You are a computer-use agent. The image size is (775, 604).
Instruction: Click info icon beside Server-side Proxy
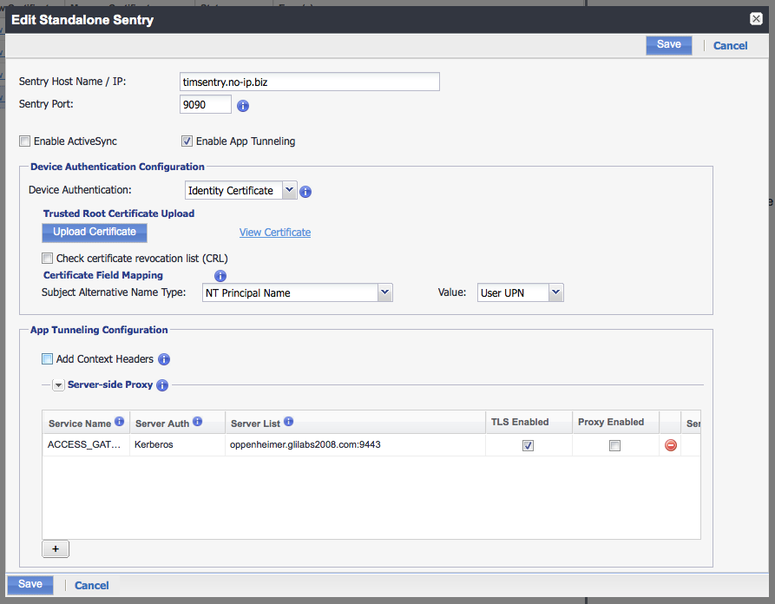[162, 385]
